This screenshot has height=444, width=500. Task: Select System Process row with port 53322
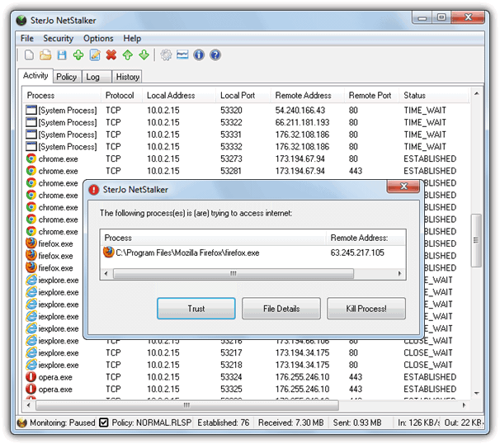tap(246, 122)
